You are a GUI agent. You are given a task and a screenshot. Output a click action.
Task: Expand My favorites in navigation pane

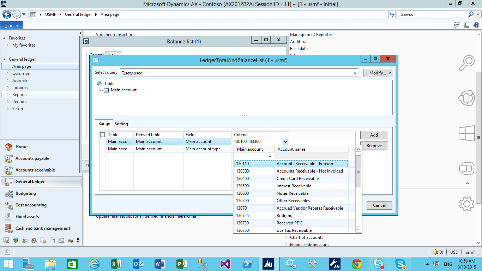tap(8, 45)
